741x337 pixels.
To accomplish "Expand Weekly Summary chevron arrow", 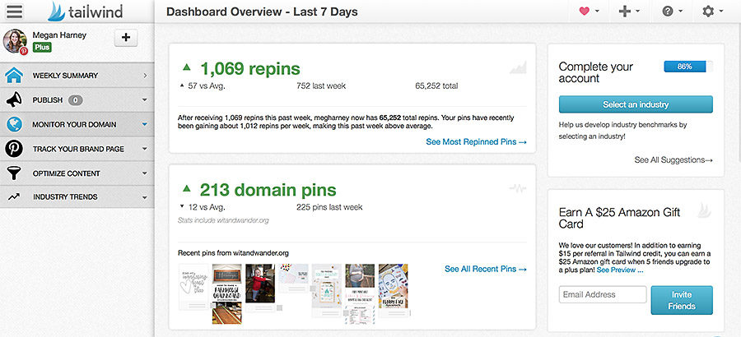I will coord(145,76).
